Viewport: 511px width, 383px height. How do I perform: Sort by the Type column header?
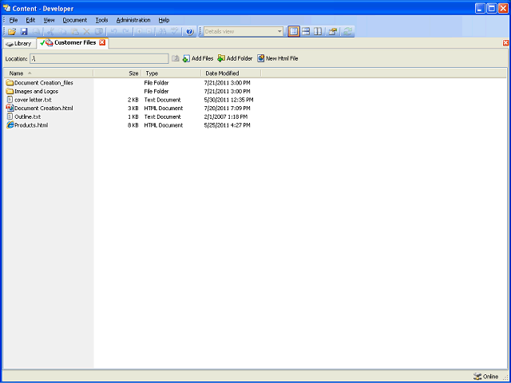coord(172,73)
